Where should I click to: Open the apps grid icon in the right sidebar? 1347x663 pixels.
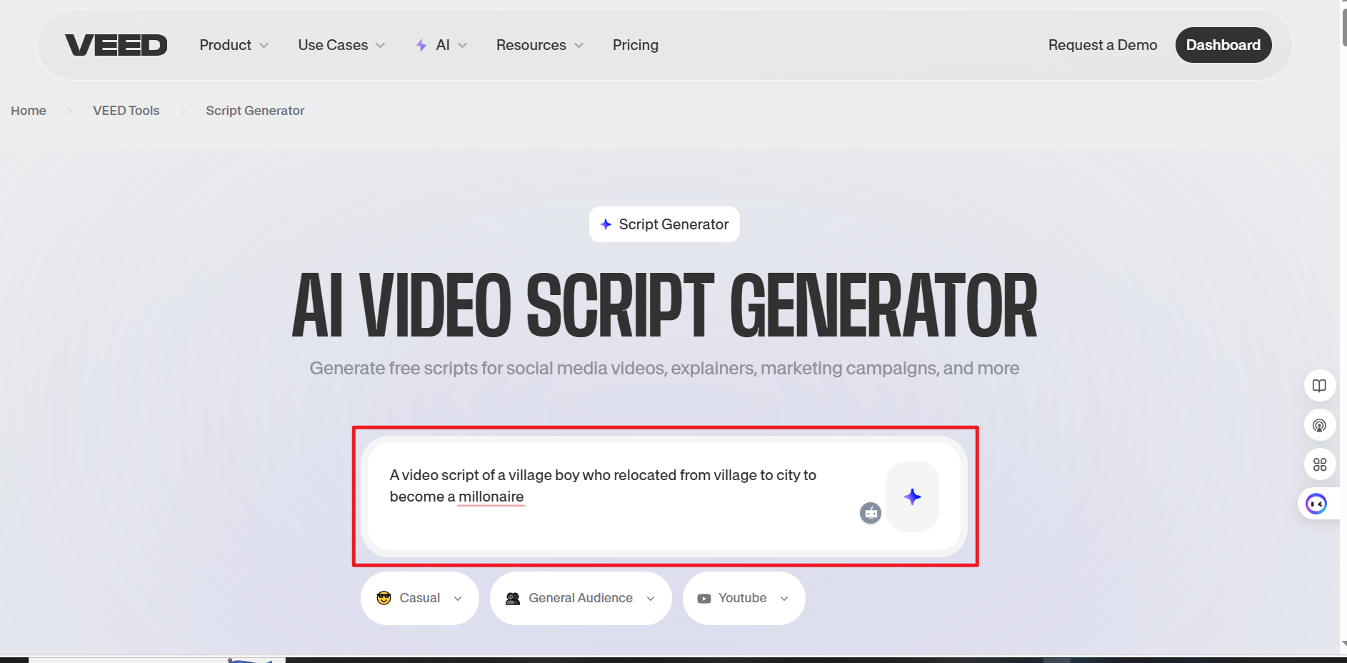[1321, 464]
